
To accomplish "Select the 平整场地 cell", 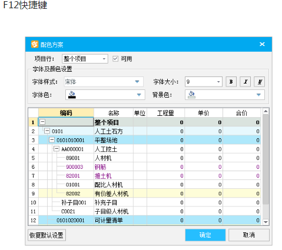I will [114, 140].
